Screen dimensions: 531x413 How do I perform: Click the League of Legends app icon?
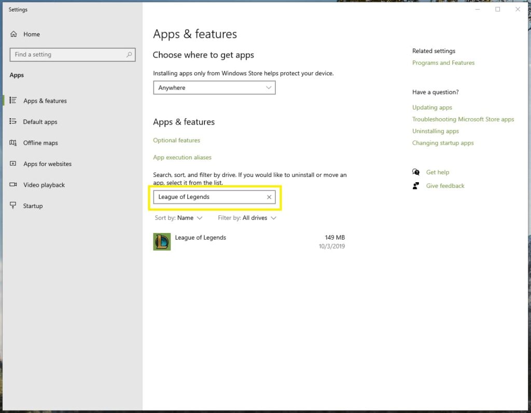coord(162,242)
